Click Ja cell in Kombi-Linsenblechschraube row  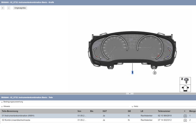(104, 120)
